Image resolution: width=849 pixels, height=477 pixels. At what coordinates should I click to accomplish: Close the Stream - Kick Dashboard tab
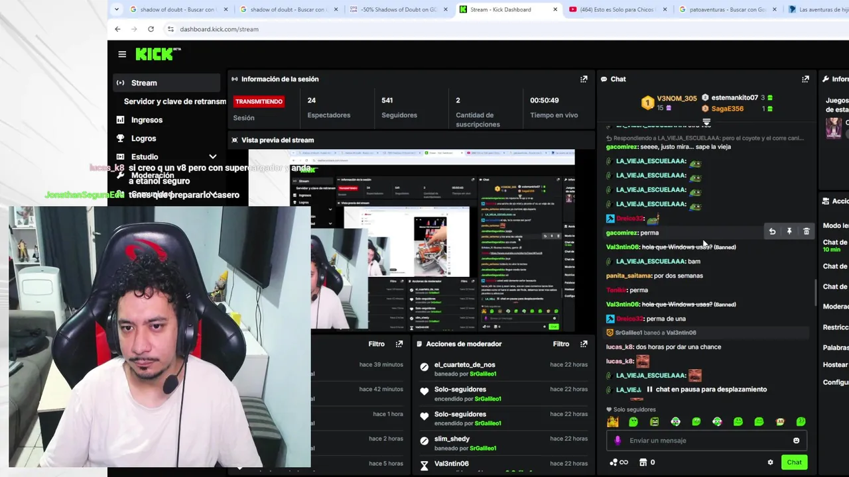coord(555,9)
